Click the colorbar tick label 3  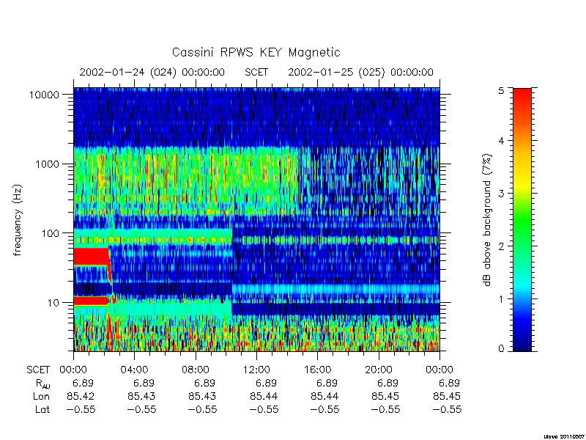tap(501, 194)
